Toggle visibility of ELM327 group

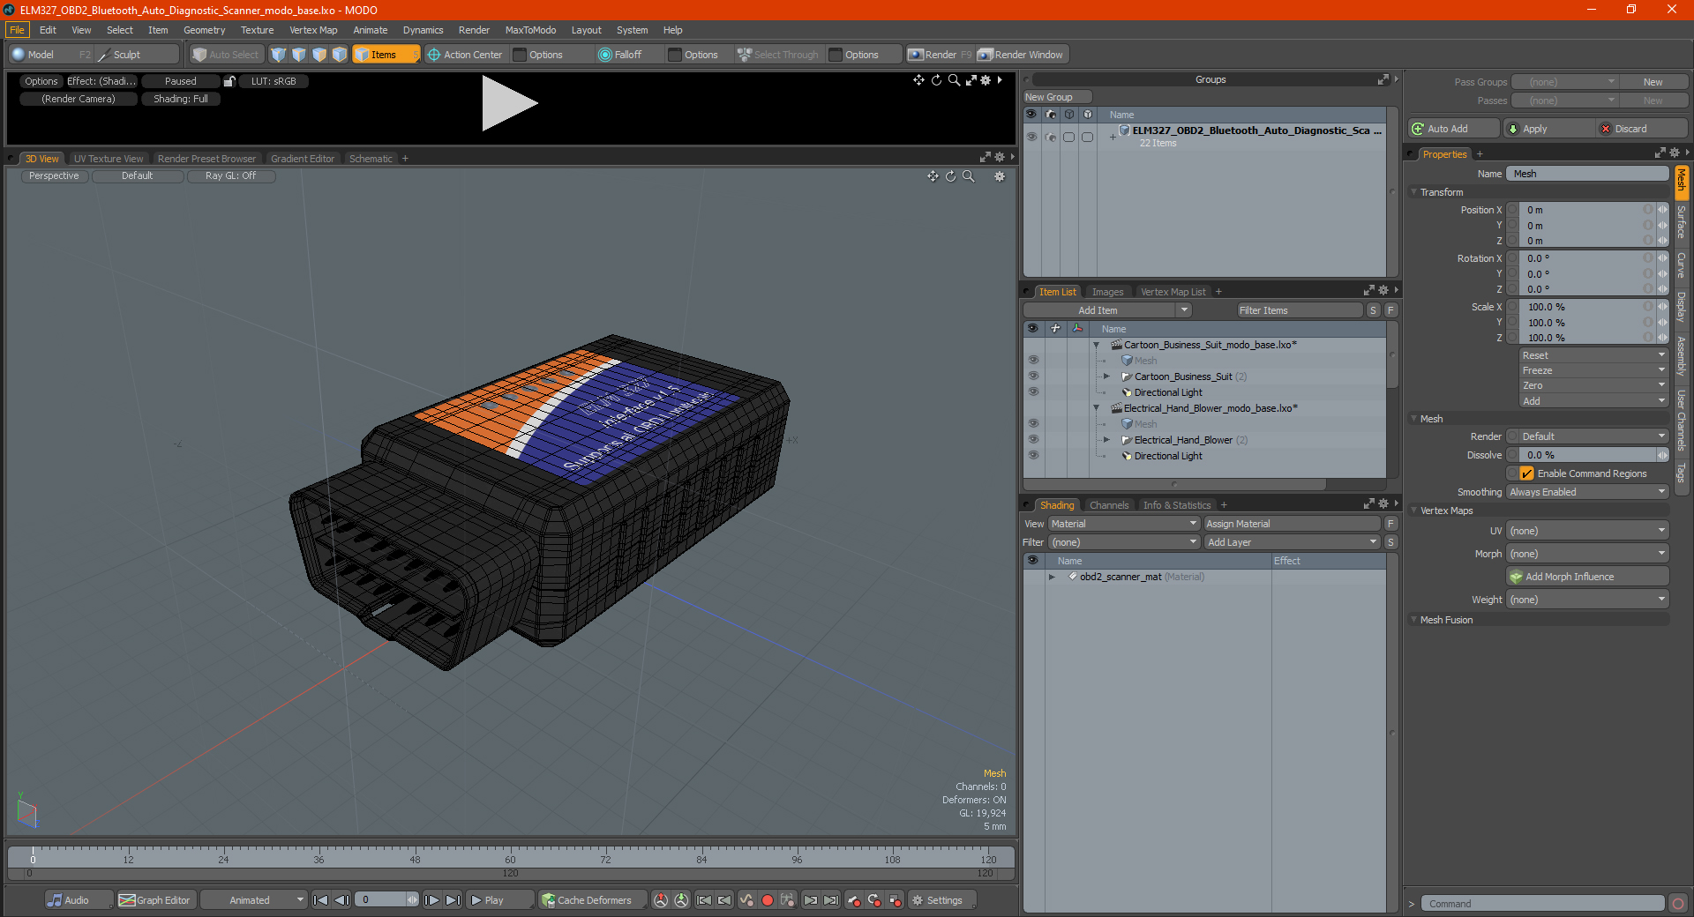1031,137
